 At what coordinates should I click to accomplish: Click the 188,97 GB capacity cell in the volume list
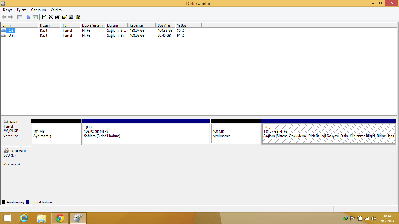coord(137,31)
